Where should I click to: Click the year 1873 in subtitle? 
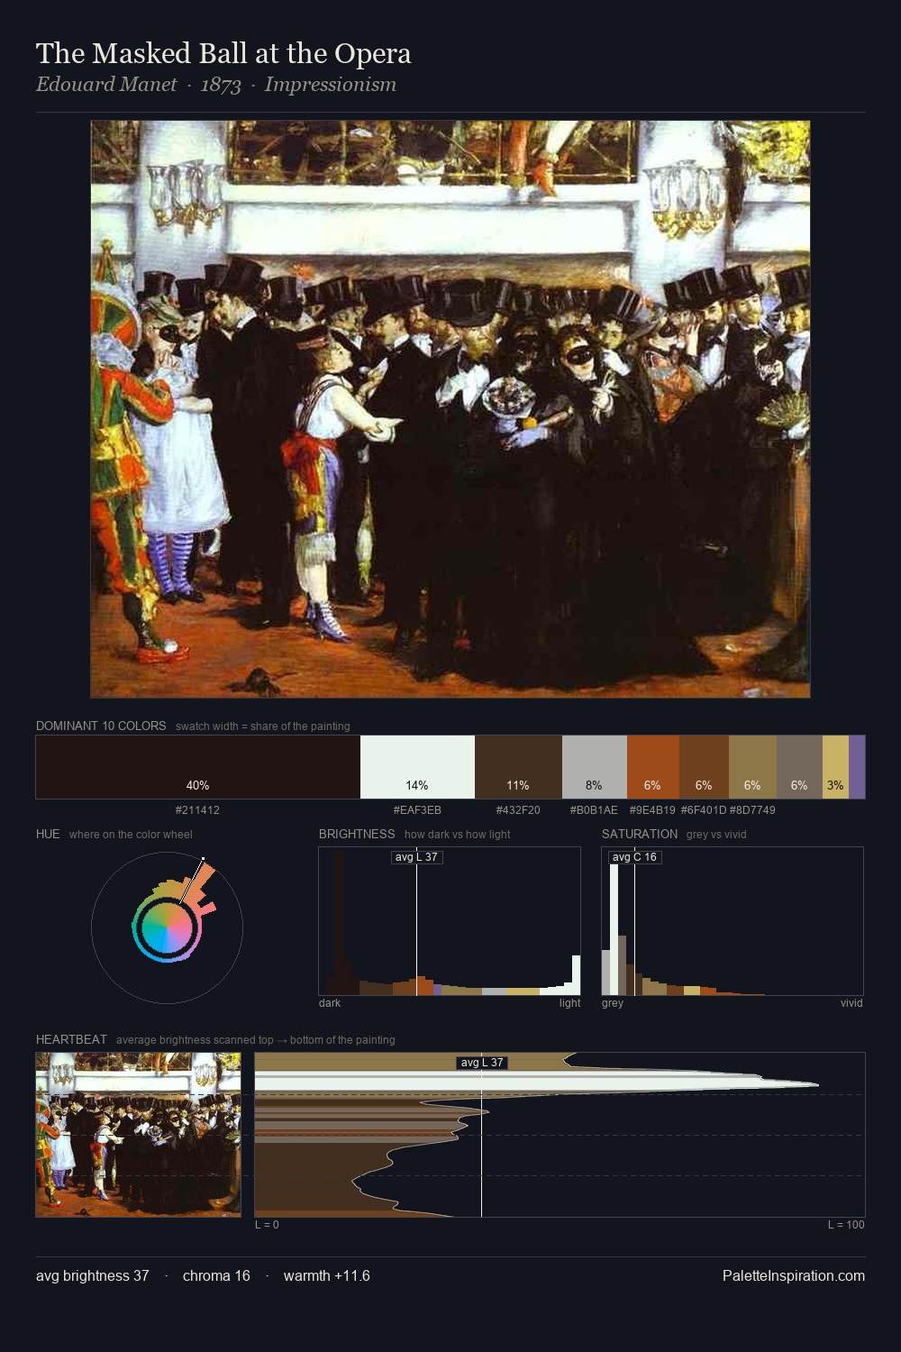click(221, 85)
